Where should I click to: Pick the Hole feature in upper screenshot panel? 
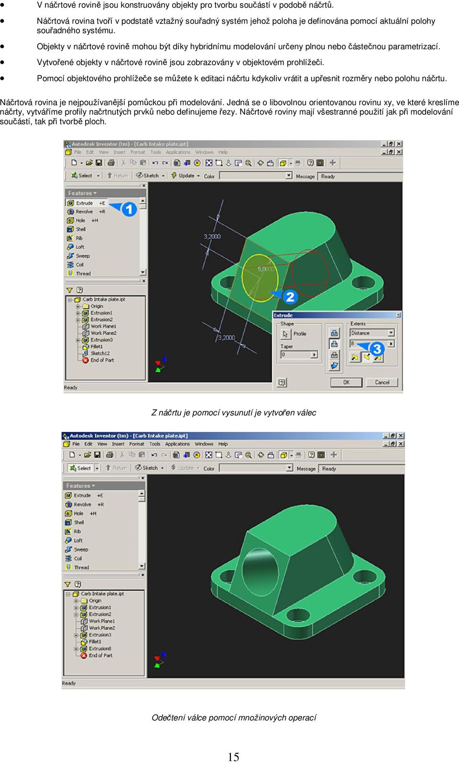point(82,221)
